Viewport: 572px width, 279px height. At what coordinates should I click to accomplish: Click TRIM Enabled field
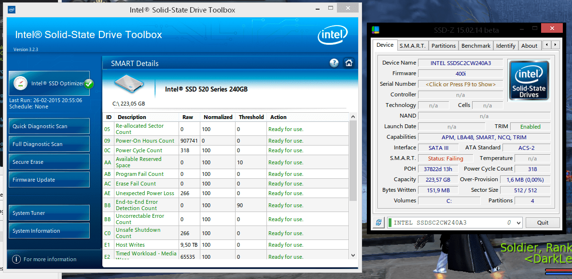point(530,127)
